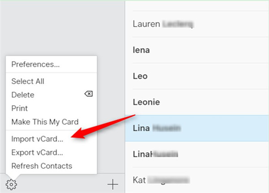This screenshot has width=269, height=193.
Task: Select Refresh Contacts in the menu
Action: [x=42, y=166]
